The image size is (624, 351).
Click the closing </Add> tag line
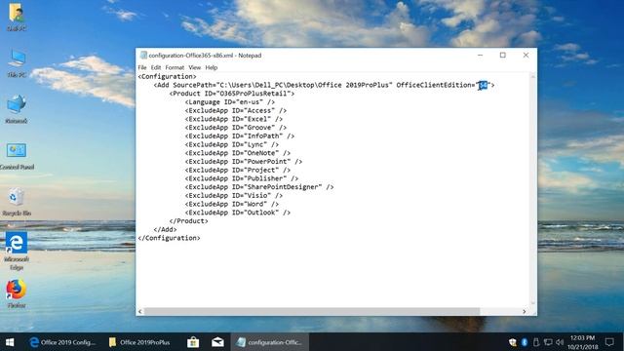point(165,230)
